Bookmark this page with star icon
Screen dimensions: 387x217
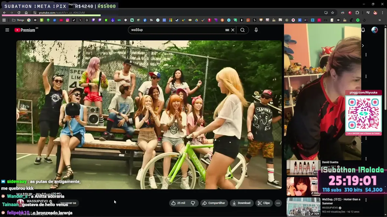[333, 13]
